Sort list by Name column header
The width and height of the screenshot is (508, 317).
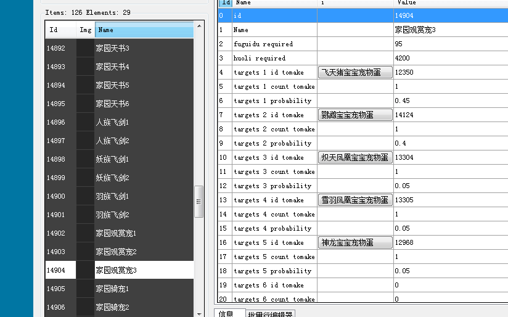tap(144, 30)
